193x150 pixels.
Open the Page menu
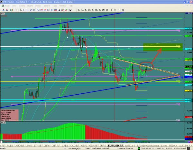8,5
